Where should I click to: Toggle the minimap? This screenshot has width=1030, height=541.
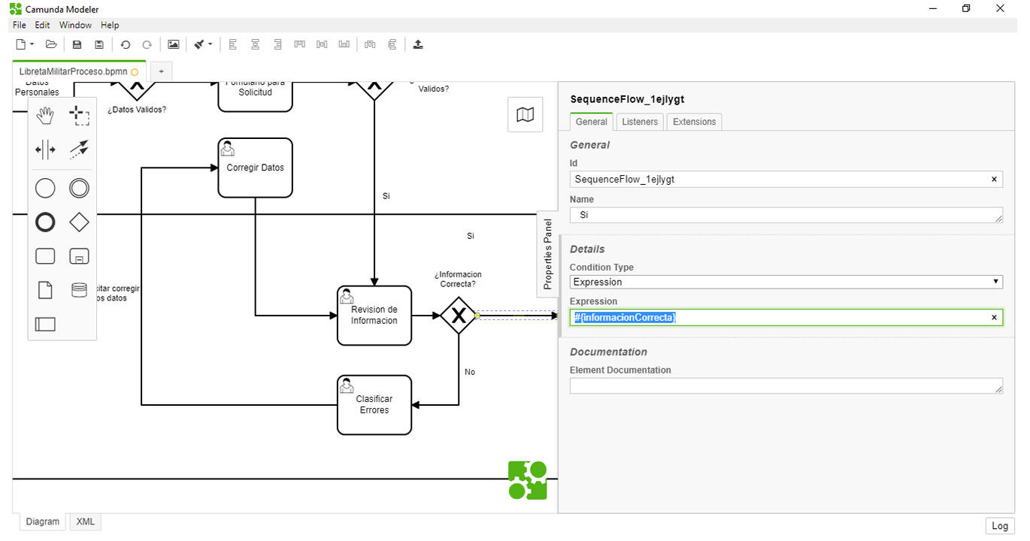[x=526, y=114]
